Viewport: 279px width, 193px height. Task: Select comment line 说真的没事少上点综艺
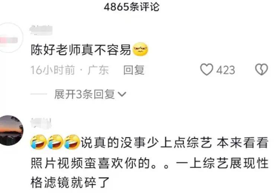[147, 142]
